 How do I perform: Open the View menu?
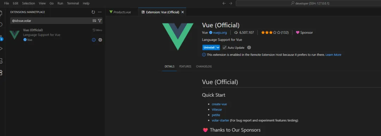click(42, 4)
